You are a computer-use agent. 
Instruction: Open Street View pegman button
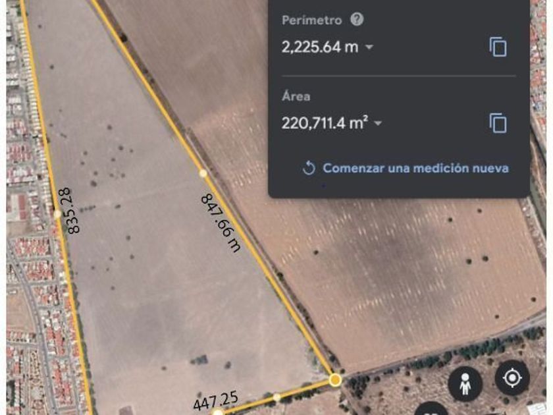click(465, 384)
